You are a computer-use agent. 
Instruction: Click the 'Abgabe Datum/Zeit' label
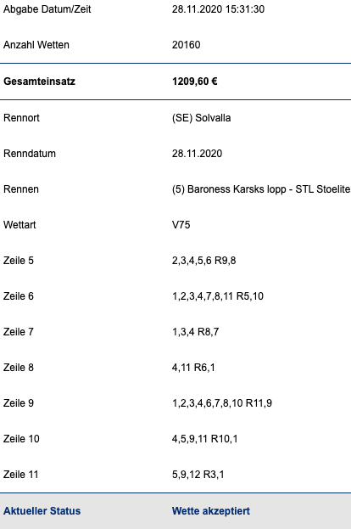pos(47,9)
